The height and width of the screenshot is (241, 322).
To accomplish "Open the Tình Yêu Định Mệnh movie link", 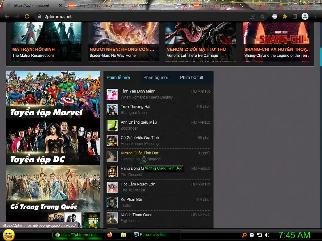I will point(138,91).
